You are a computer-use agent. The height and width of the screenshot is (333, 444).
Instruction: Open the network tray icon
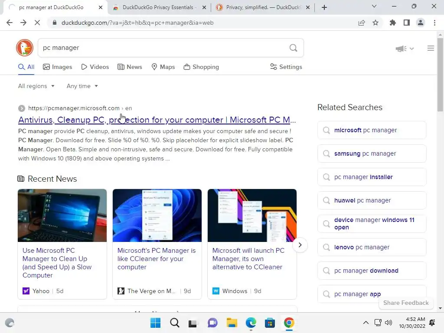pos(378,323)
